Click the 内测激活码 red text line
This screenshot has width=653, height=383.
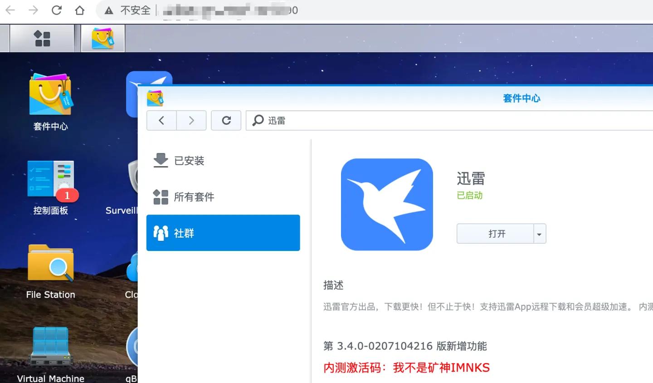(x=406, y=368)
